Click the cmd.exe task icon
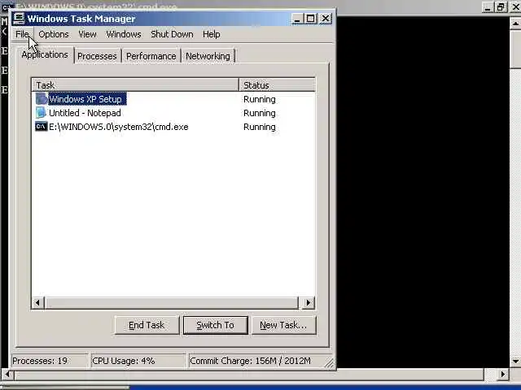The width and height of the screenshot is (521, 390). click(x=42, y=127)
